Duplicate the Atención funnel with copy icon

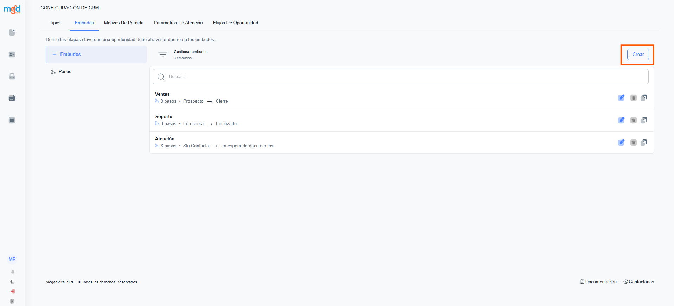coord(644,142)
